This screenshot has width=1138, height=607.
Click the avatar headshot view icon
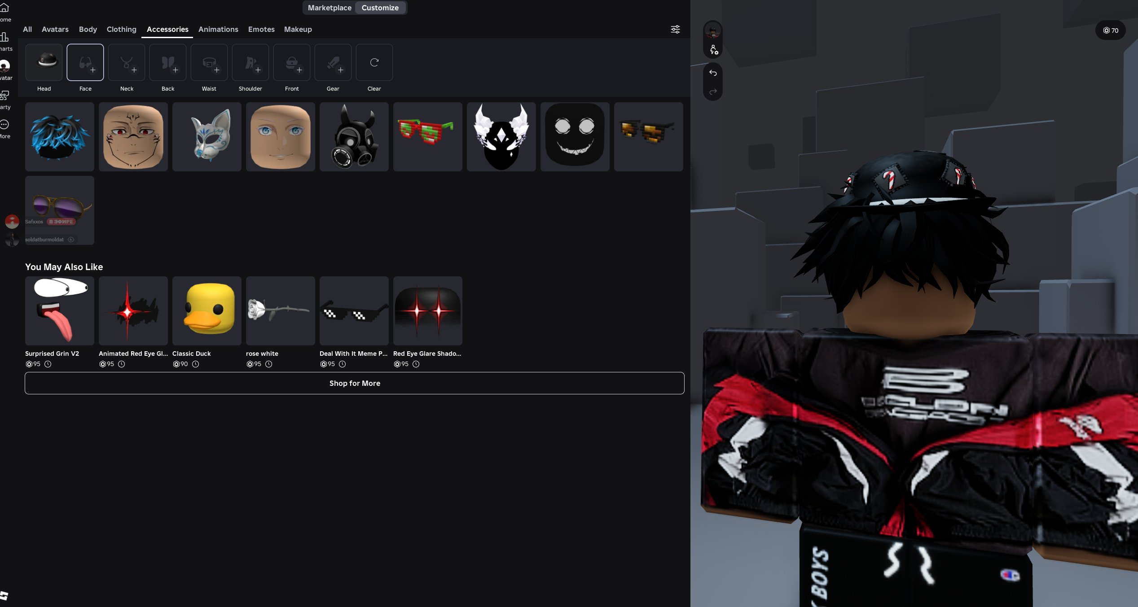[713, 31]
